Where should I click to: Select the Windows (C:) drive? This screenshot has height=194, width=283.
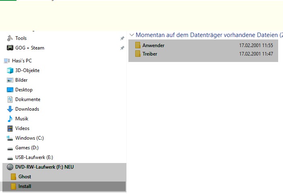coord(30,138)
